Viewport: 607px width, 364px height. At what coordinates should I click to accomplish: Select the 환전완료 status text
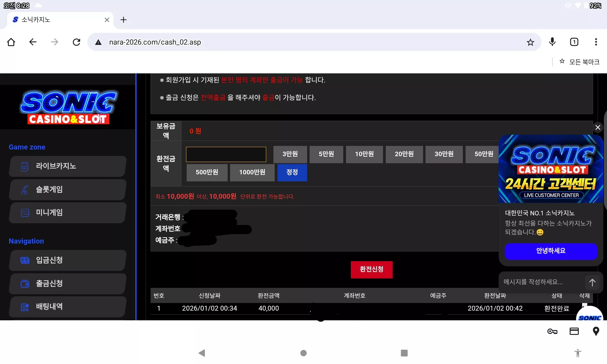click(557, 308)
